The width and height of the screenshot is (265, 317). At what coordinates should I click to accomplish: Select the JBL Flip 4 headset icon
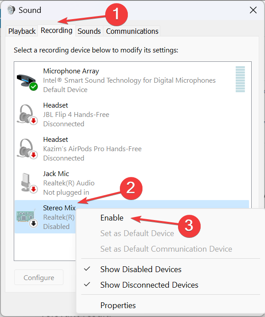tap(27, 114)
